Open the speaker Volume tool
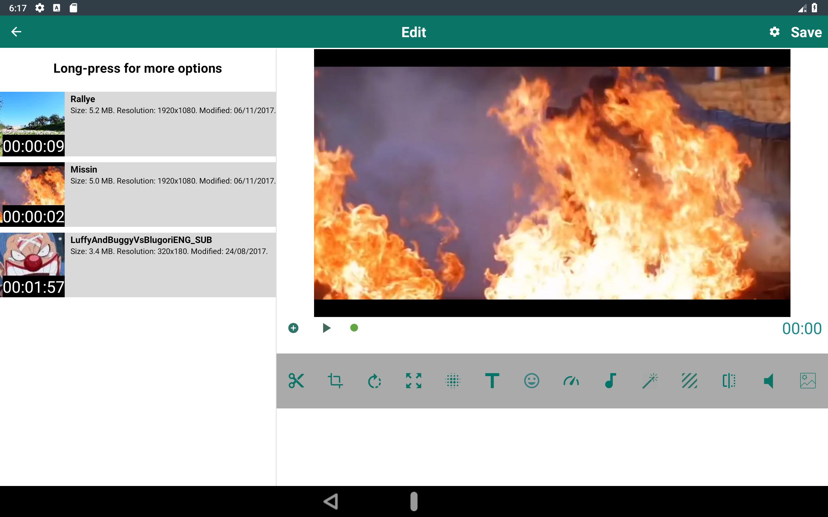The image size is (828, 517). coord(768,381)
